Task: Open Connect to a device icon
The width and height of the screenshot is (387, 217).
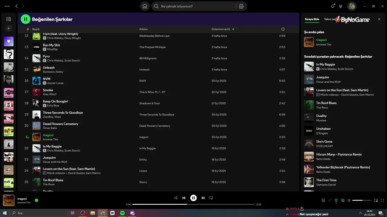Action: point(343,200)
